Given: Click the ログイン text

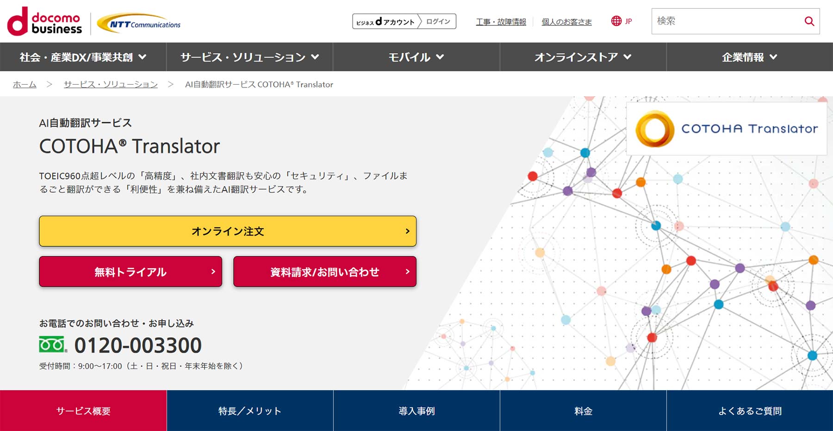Looking at the screenshot, I should (438, 21).
